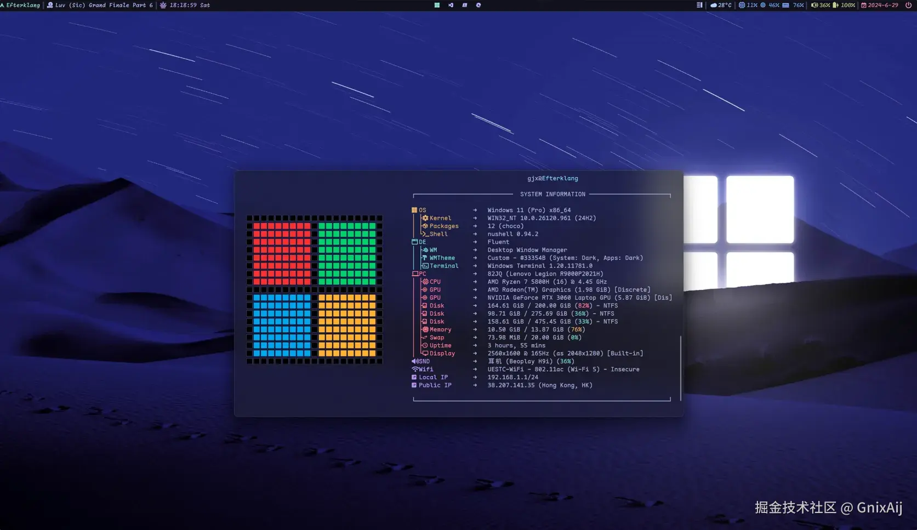Click the Disk icon in the 98.71 GiB row
The width and height of the screenshot is (917, 530).
point(425,314)
